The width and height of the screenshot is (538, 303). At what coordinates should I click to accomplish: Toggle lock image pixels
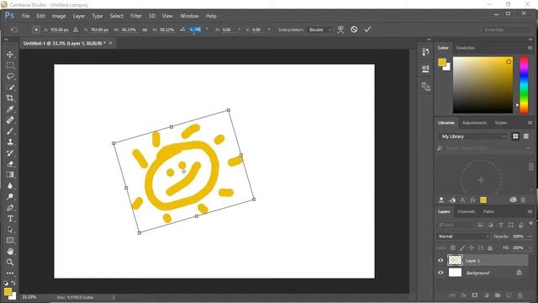click(x=462, y=247)
